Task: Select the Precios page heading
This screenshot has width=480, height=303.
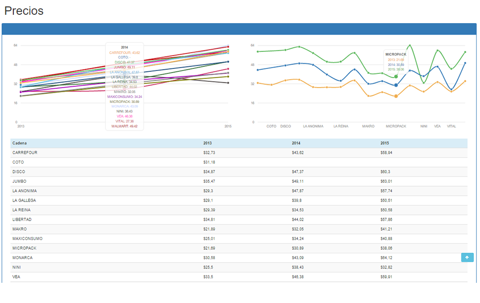Action: [x=24, y=11]
